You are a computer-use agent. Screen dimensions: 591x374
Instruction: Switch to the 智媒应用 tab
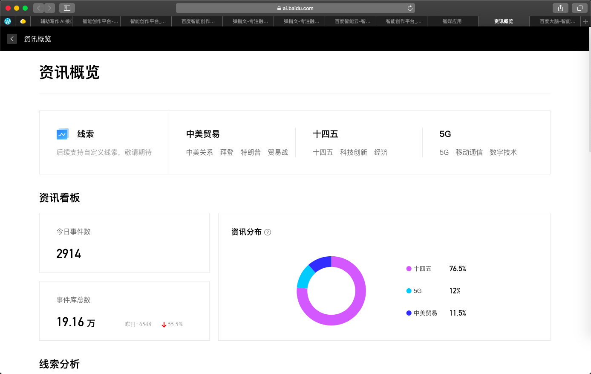[x=452, y=21]
